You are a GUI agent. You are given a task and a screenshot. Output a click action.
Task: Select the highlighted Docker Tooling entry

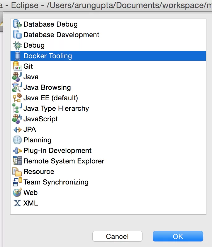click(108, 56)
